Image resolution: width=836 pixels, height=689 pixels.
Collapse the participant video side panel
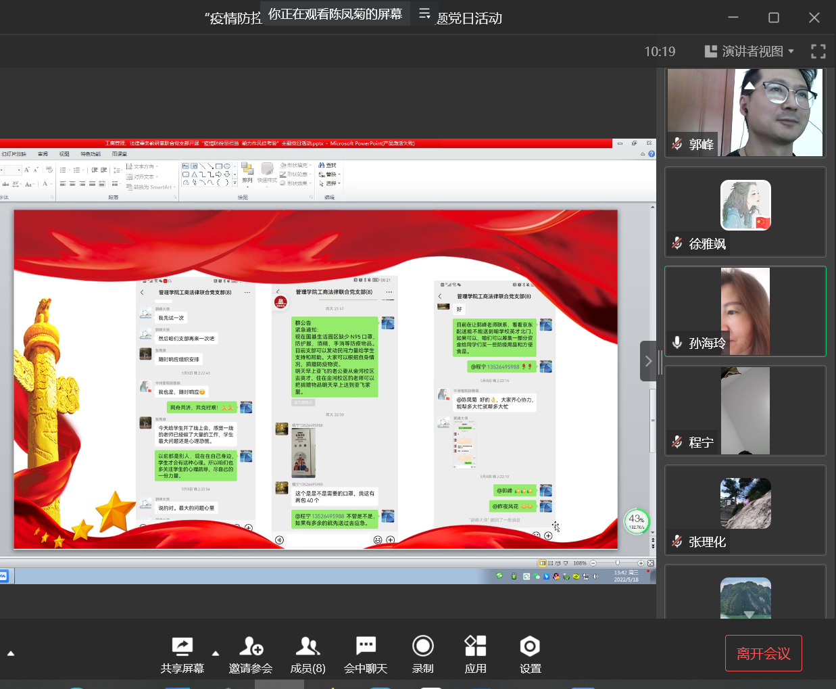(648, 361)
